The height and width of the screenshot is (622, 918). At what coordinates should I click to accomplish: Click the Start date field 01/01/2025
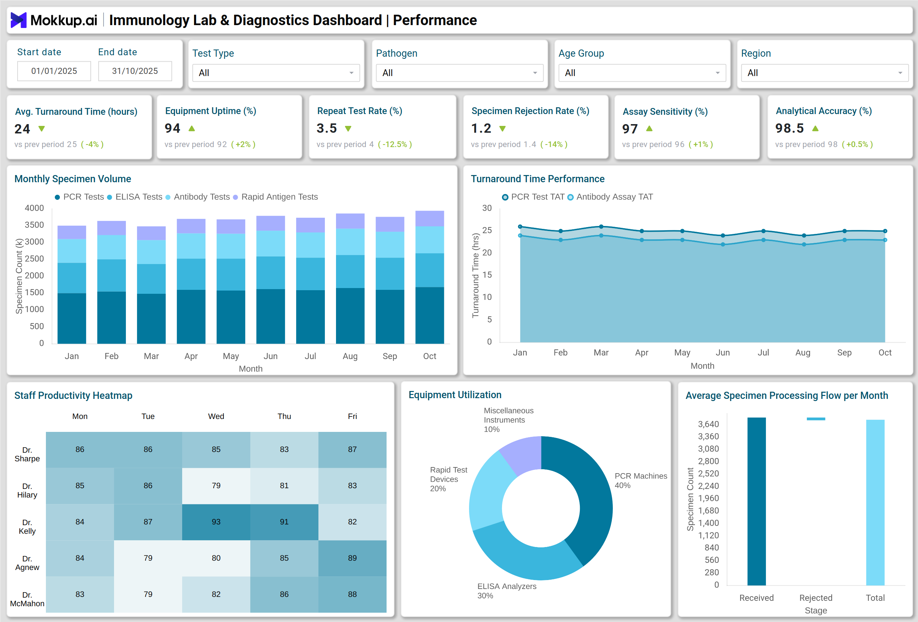[54, 71]
